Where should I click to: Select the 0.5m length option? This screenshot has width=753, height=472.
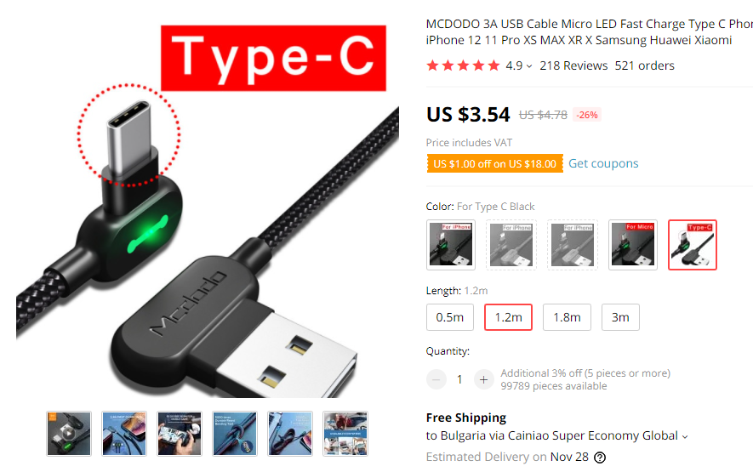point(450,317)
